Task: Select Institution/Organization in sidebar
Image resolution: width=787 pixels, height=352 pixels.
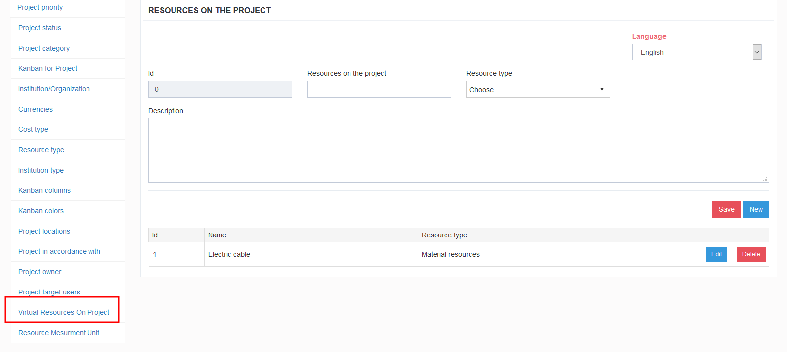Action: click(x=54, y=89)
